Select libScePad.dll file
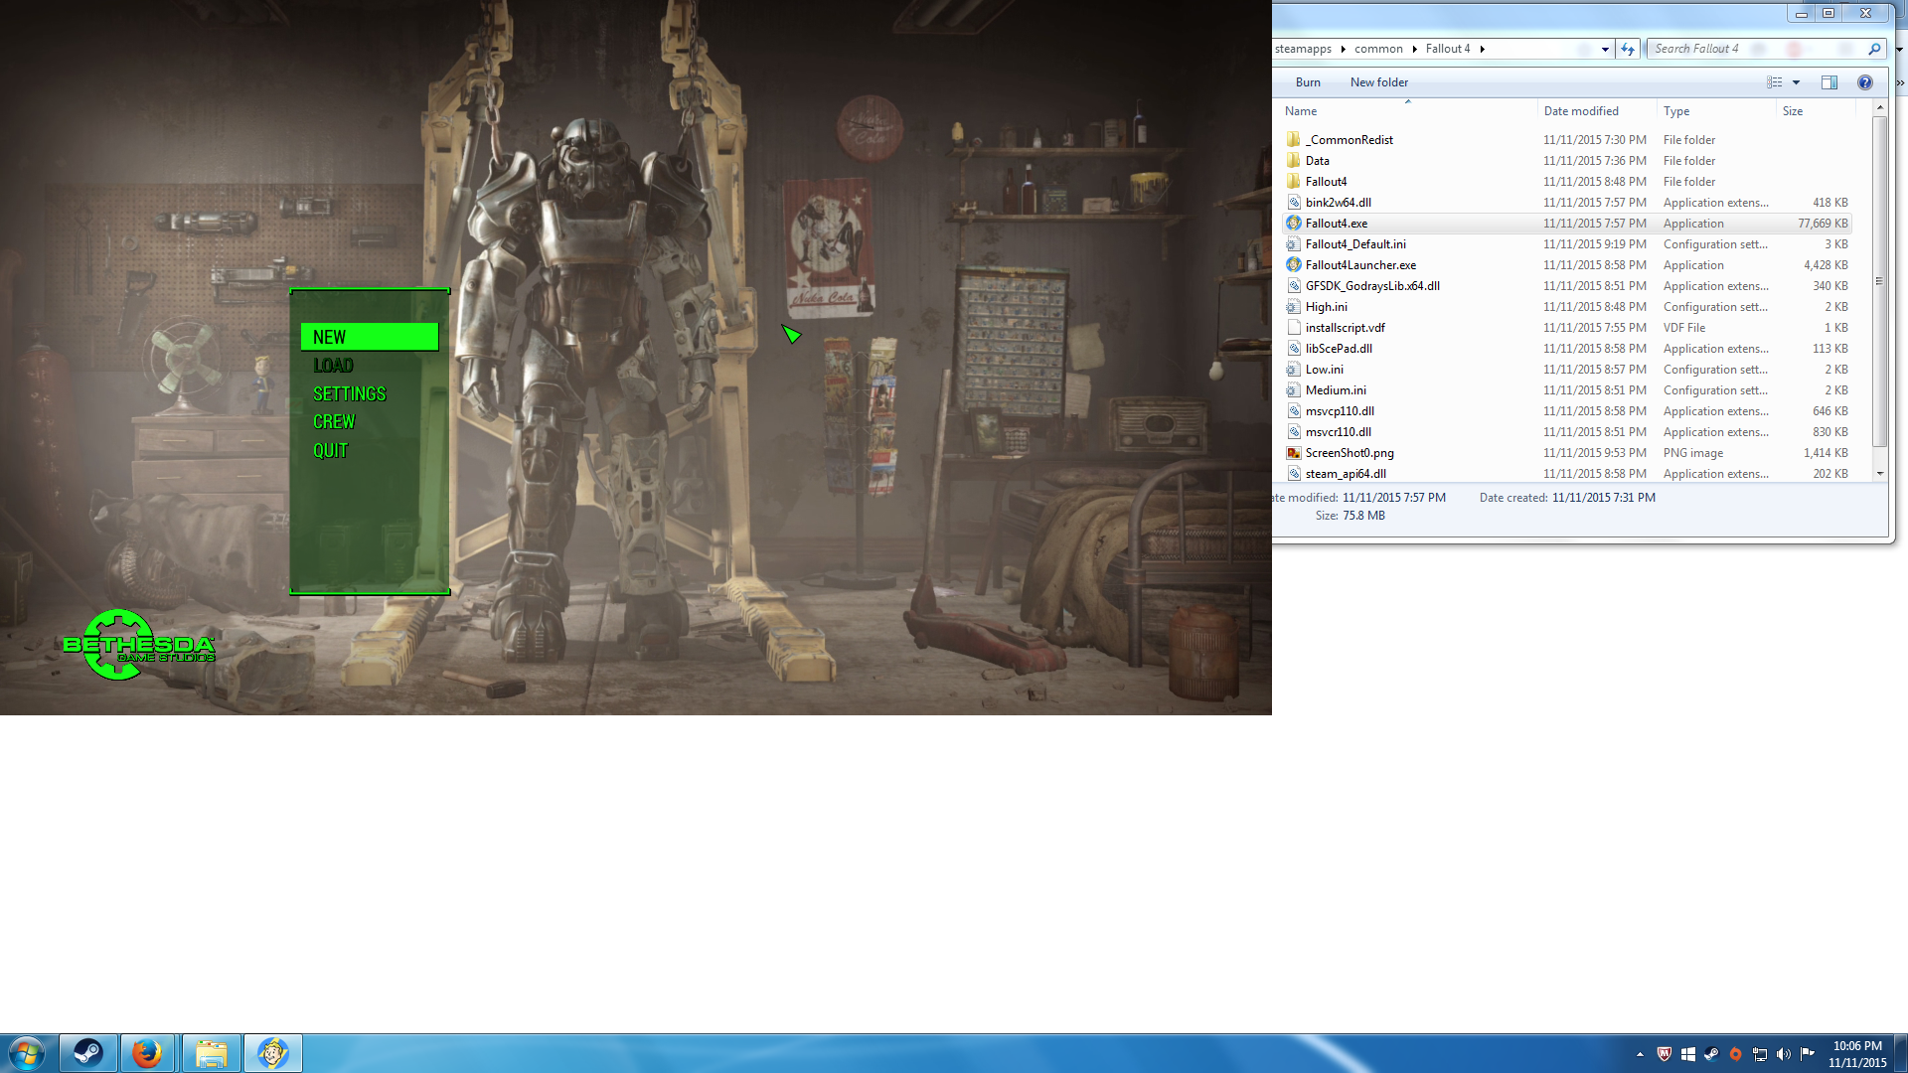 pyautogui.click(x=1568, y=349)
